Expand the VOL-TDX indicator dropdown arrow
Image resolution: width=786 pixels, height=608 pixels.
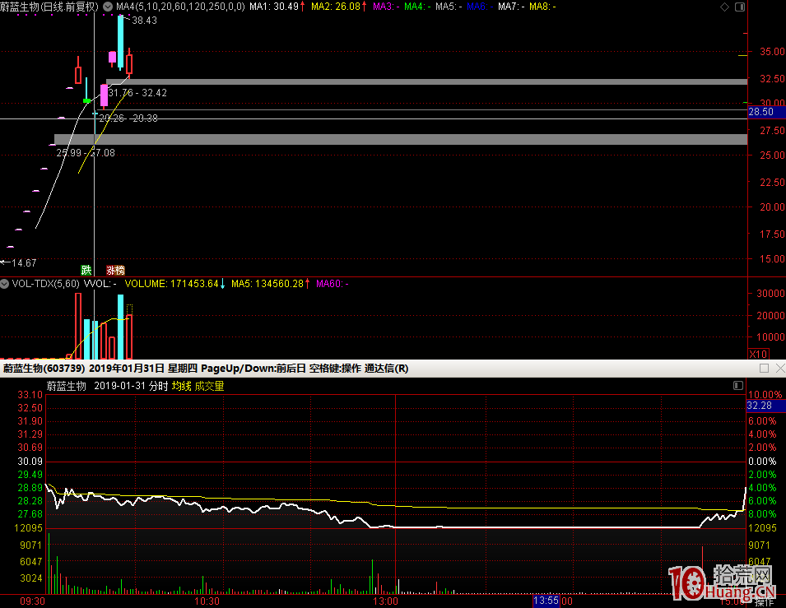pos(6,284)
